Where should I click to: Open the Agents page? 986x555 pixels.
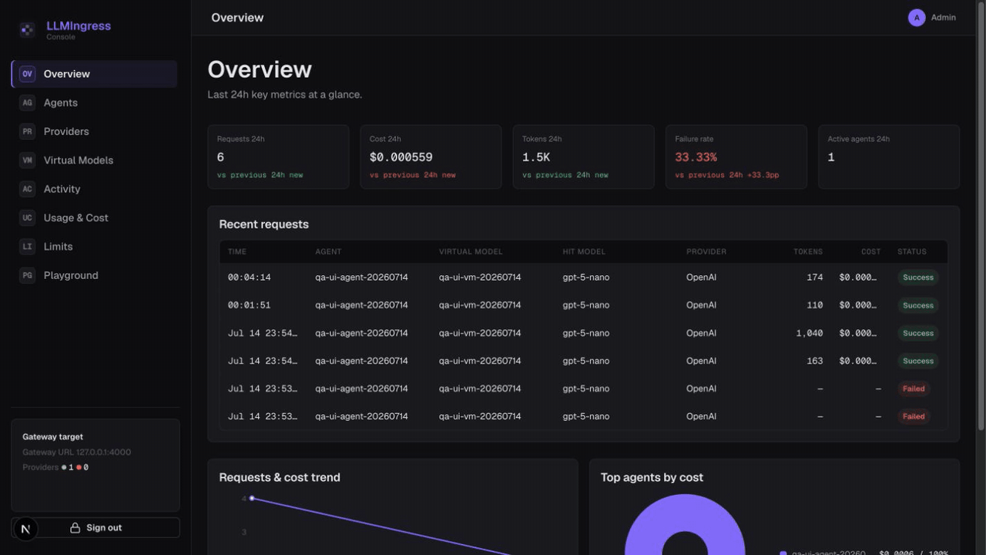94,103
